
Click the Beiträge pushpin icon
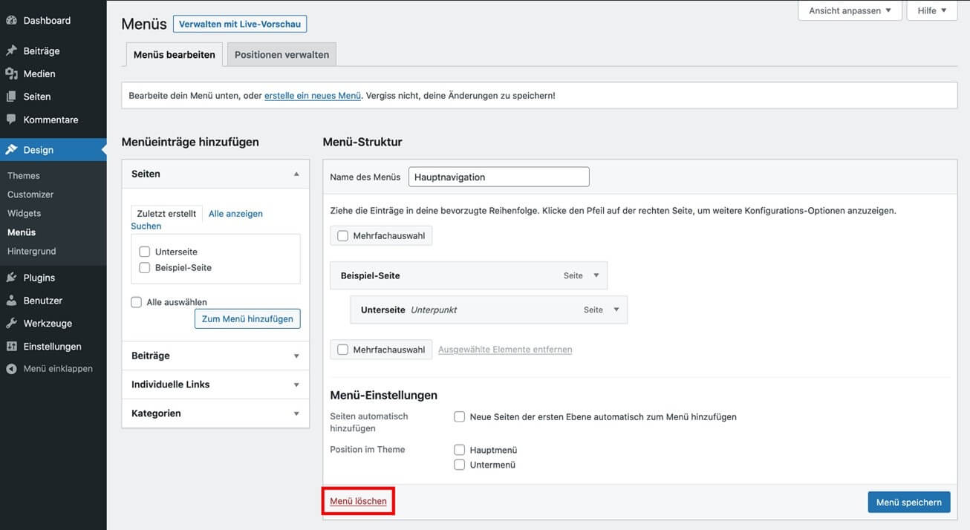pyautogui.click(x=11, y=51)
